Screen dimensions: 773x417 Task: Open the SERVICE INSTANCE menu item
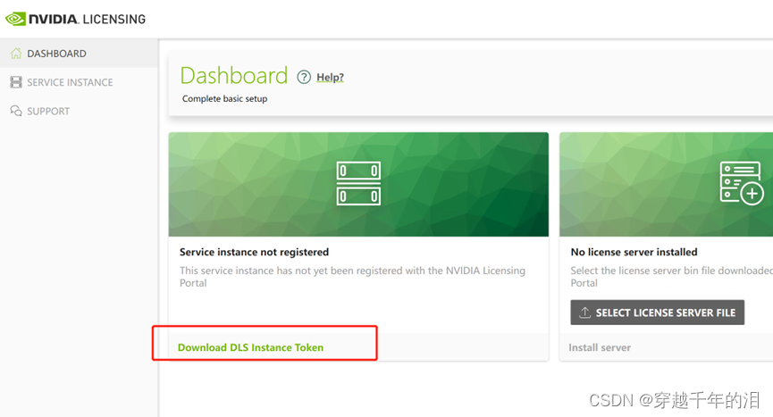(79, 82)
